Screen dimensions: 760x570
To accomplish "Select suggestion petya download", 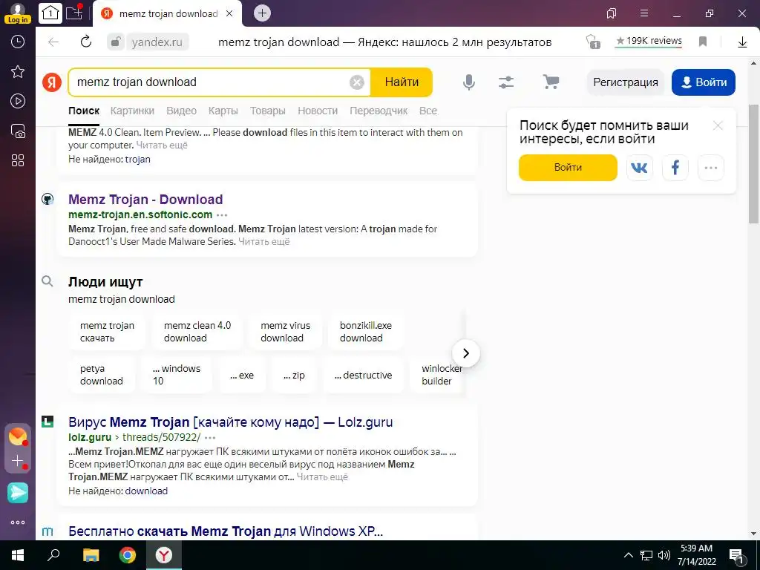I will [x=101, y=375].
